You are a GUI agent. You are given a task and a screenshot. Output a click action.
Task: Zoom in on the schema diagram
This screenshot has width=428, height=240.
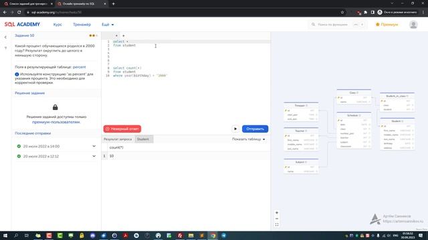click(x=277, y=213)
